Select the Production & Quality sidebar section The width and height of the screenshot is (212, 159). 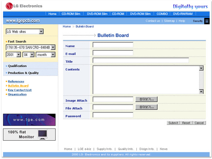23,73
